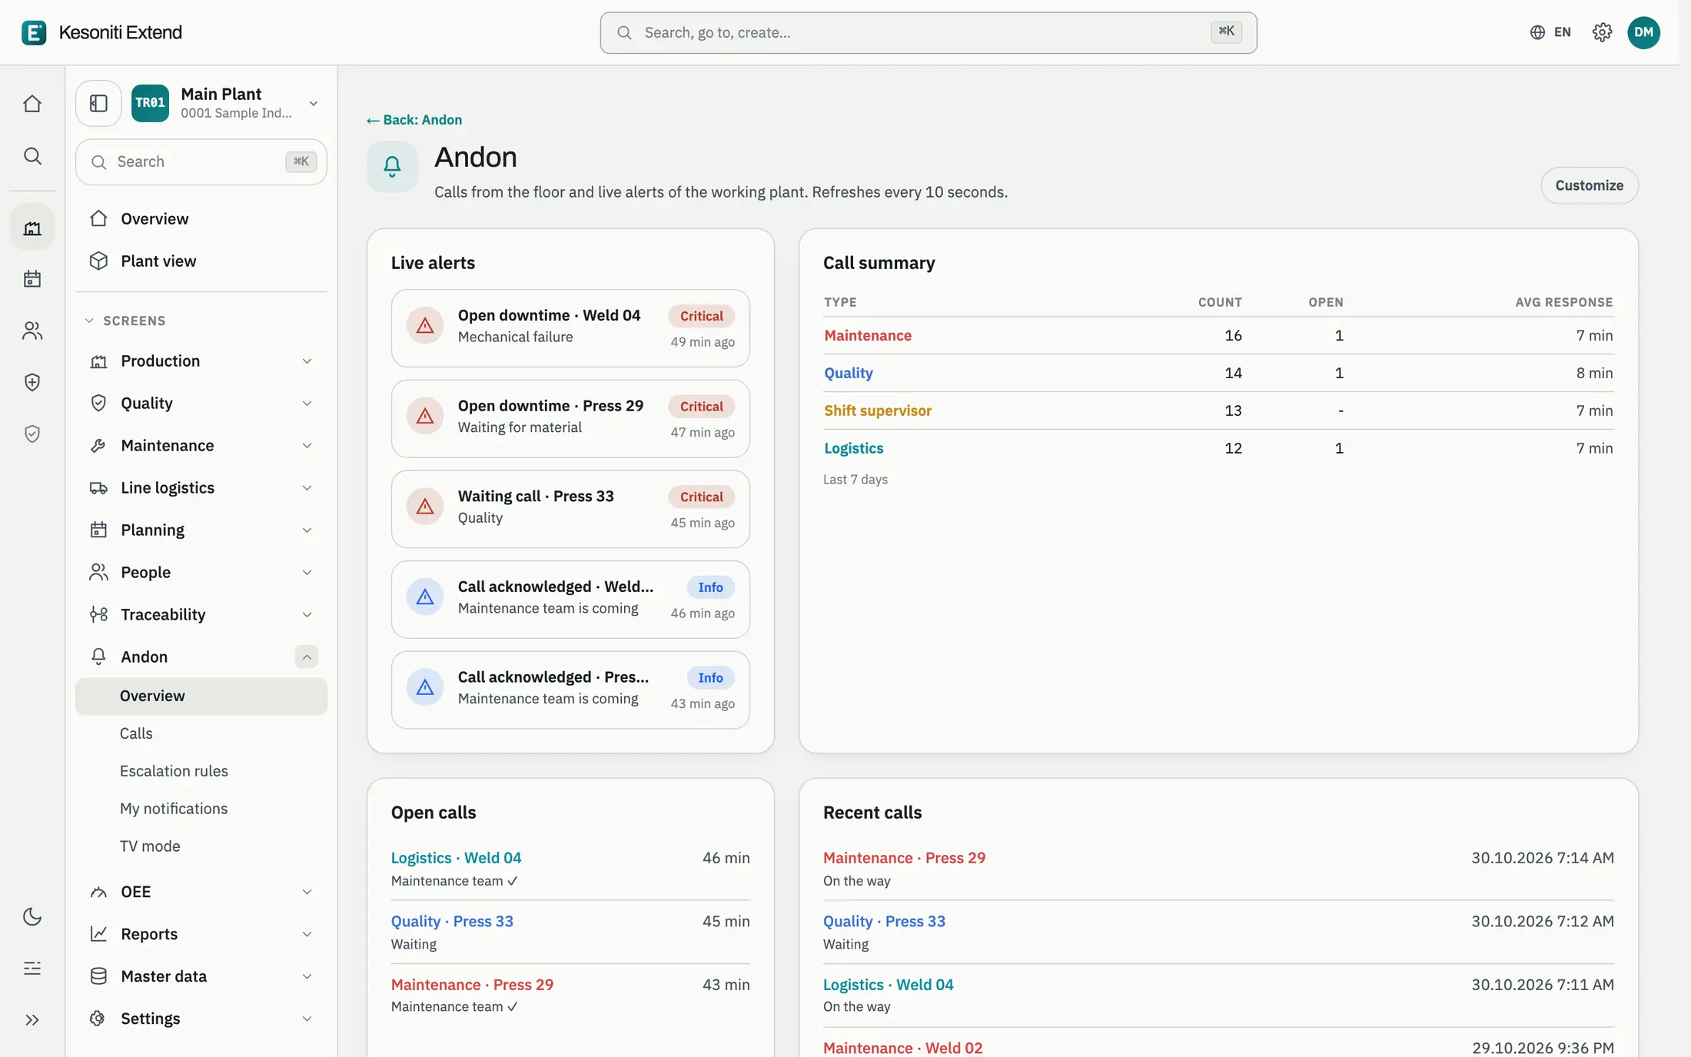Open Escalation rules submenu item
The image size is (1691, 1057).
click(x=201, y=771)
